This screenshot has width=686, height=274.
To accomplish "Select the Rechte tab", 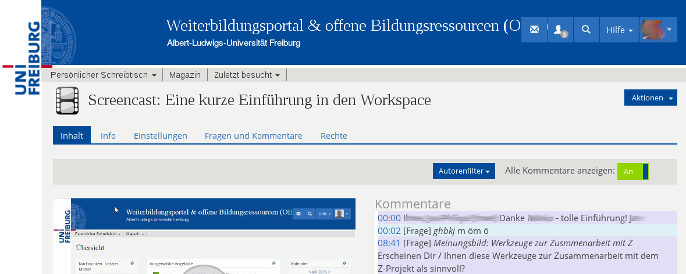I will point(333,136).
